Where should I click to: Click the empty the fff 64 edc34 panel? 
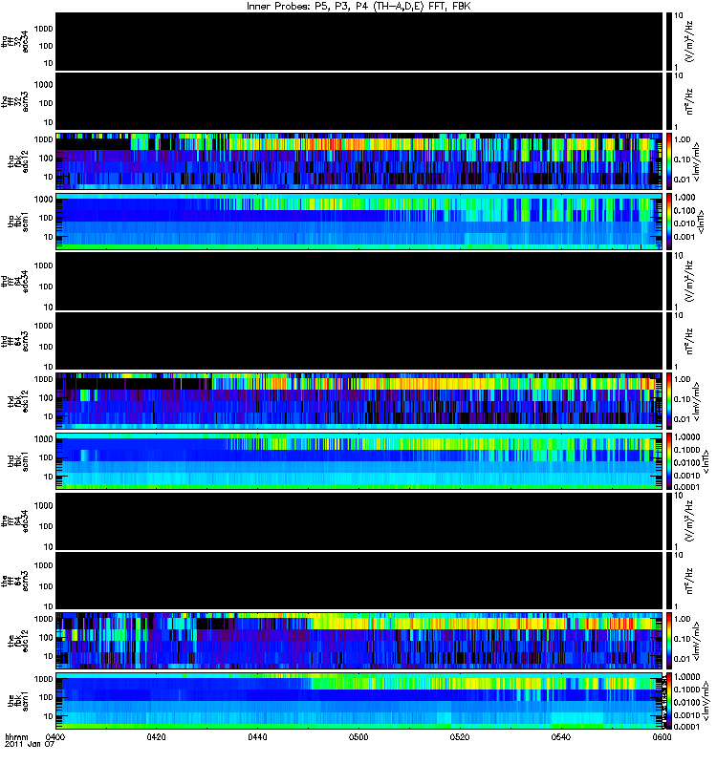(359, 521)
